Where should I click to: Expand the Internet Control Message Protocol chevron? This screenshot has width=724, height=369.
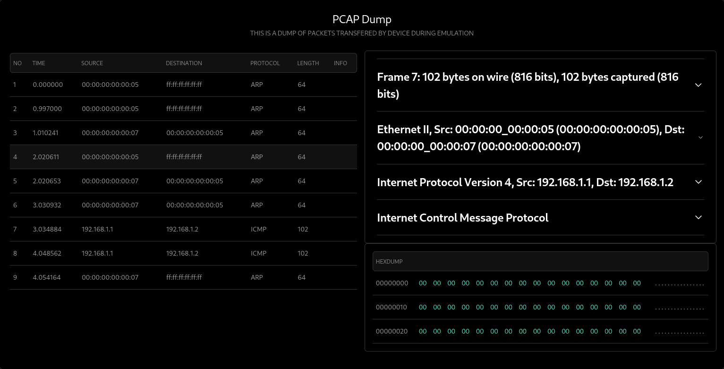(x=698, y=217)
